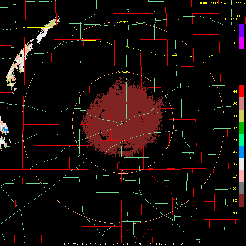Click the IC light-pink legend swatch
Screen dimensions: 246x246
[241, 176]
